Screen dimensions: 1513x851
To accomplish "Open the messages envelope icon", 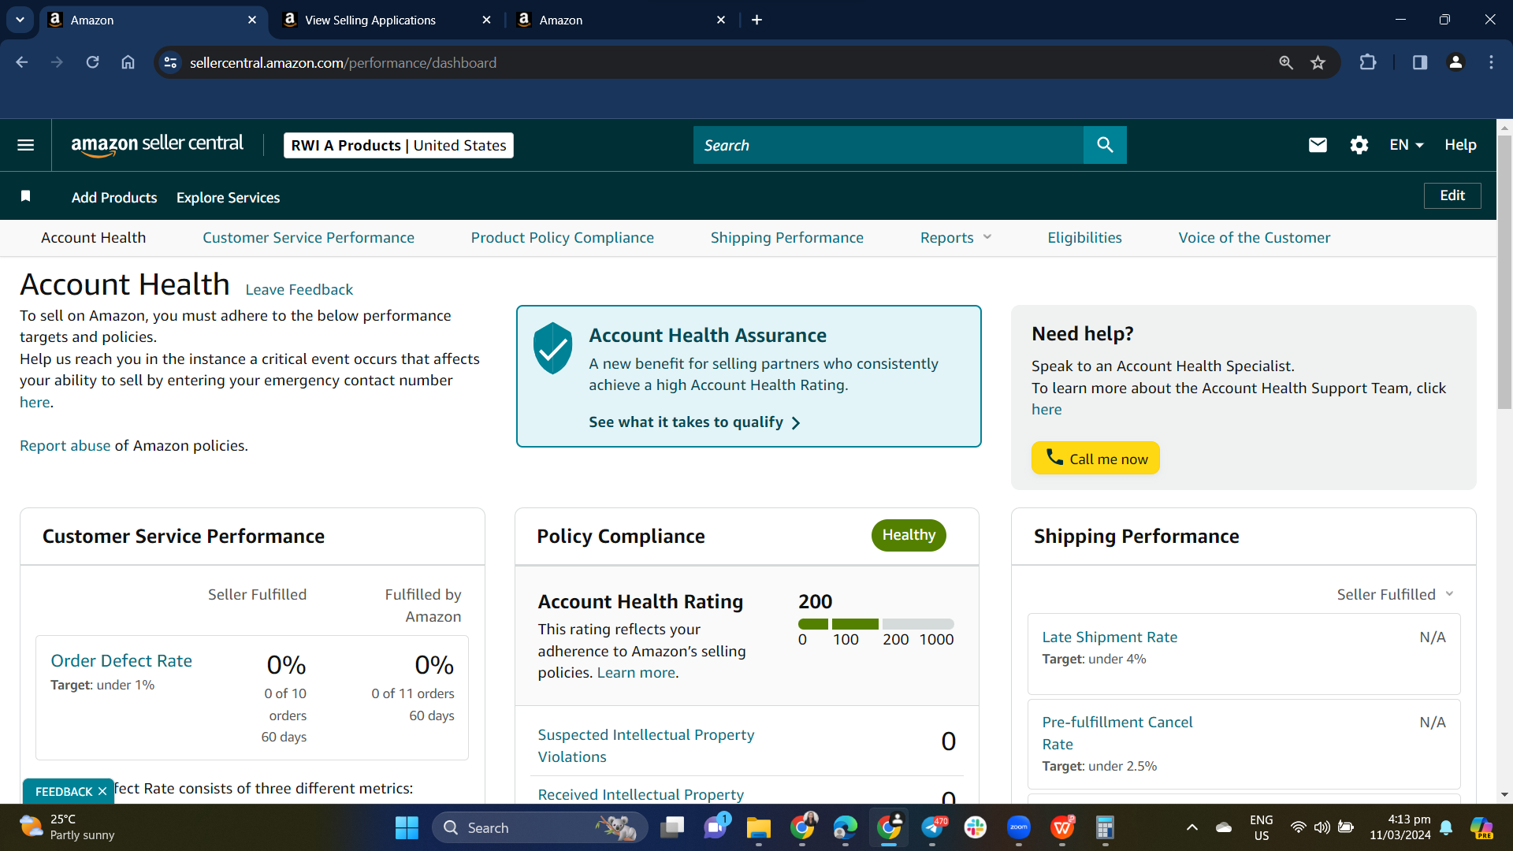I will pos(1318,145).
